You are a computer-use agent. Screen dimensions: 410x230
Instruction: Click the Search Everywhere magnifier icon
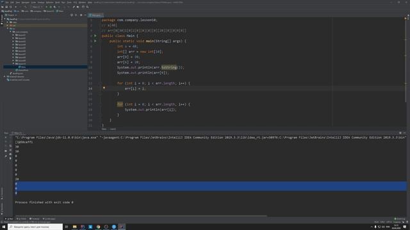tap(87, 7)
